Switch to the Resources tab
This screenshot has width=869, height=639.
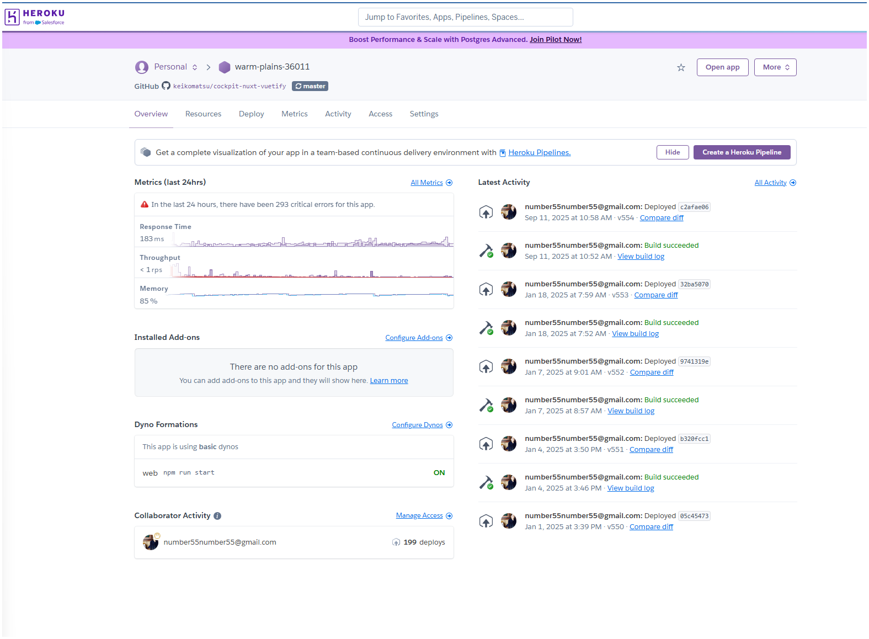[203, 114]
